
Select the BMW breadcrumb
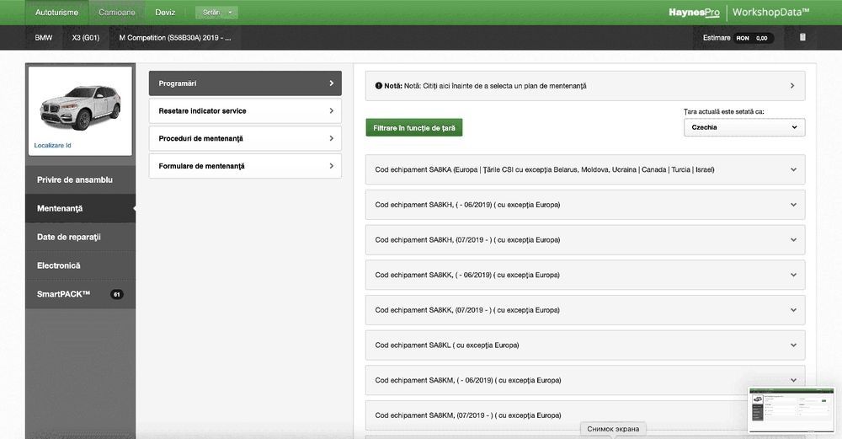click(x=44, y=38)
